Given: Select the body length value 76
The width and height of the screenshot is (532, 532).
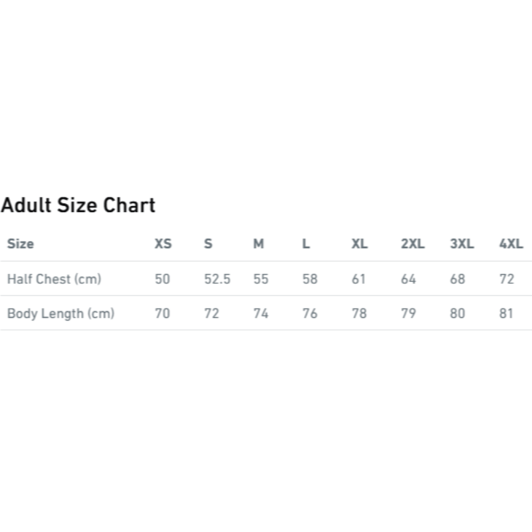Looking at the screenshot, I should [310, 313].
